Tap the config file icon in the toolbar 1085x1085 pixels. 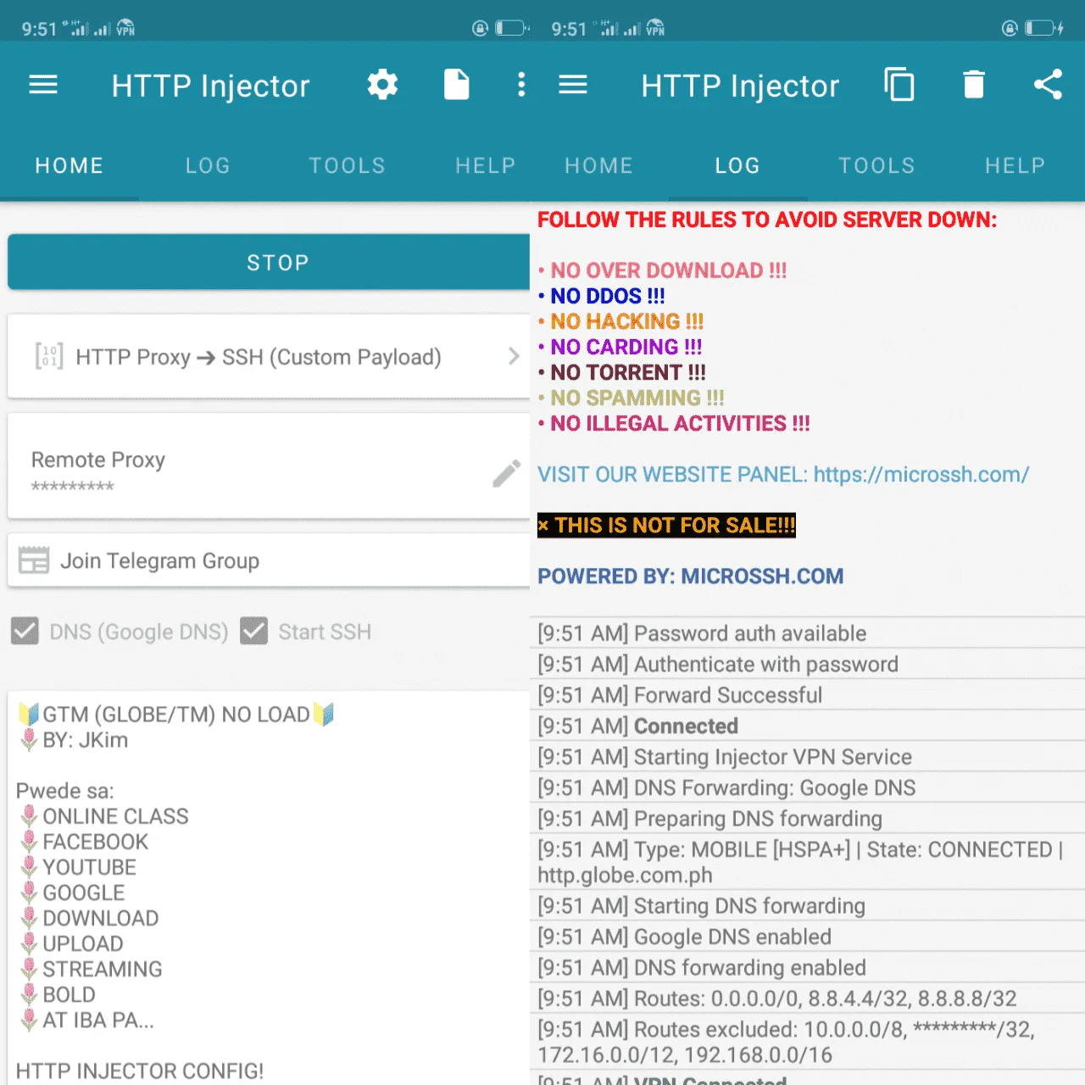[456, 85]
